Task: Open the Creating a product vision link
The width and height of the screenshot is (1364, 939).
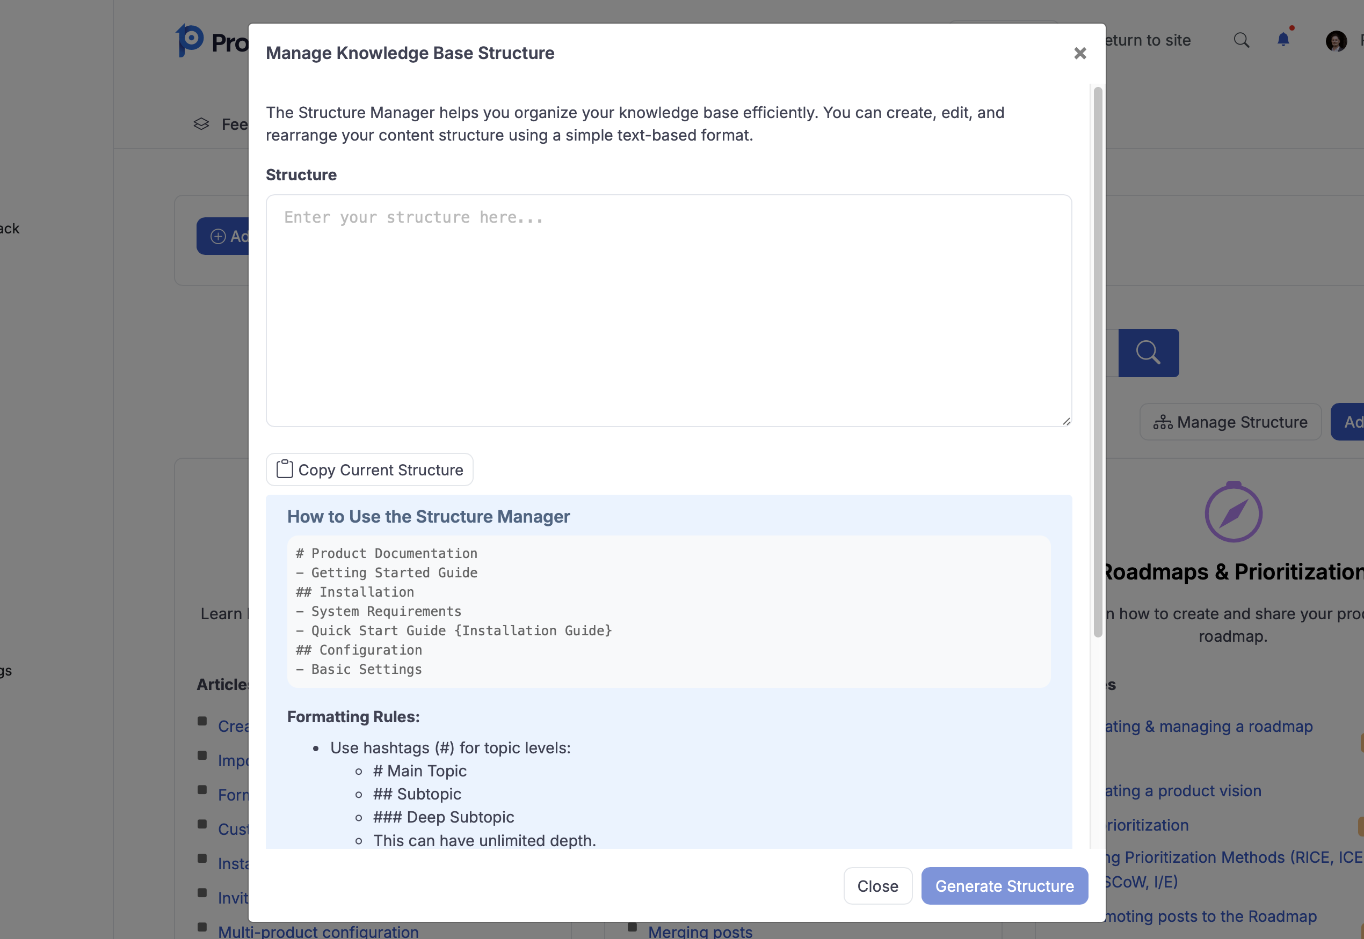Action: point(1182,791)
